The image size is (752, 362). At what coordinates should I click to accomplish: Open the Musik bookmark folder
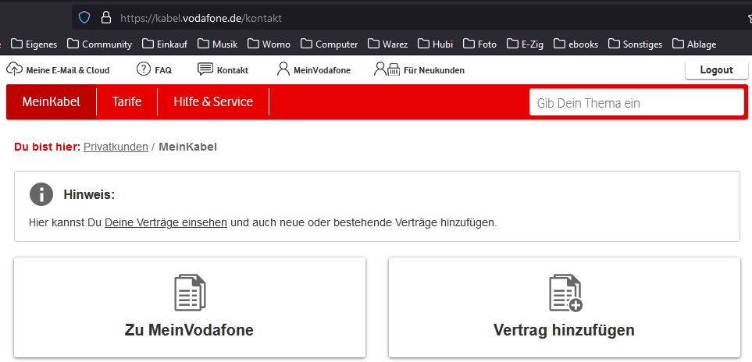pyautogui.click(x=218, y=44)
